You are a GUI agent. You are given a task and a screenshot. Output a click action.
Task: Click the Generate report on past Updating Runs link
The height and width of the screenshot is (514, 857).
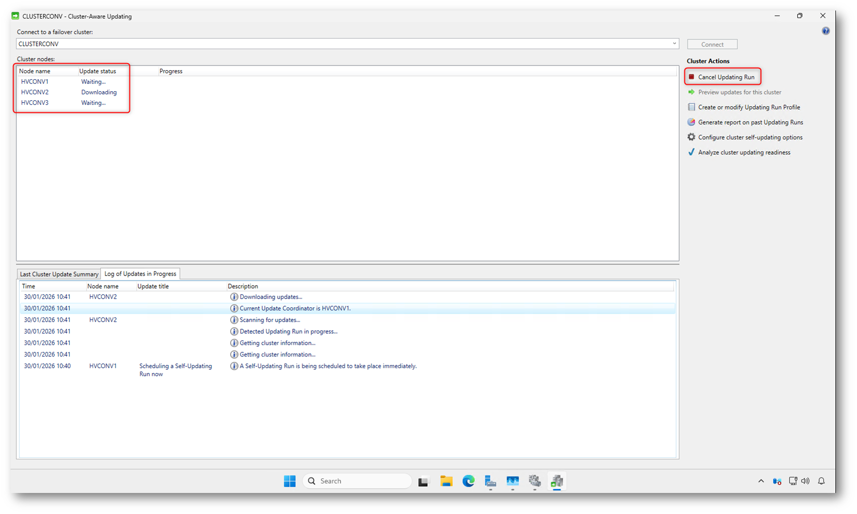click(x=750, y=122)
